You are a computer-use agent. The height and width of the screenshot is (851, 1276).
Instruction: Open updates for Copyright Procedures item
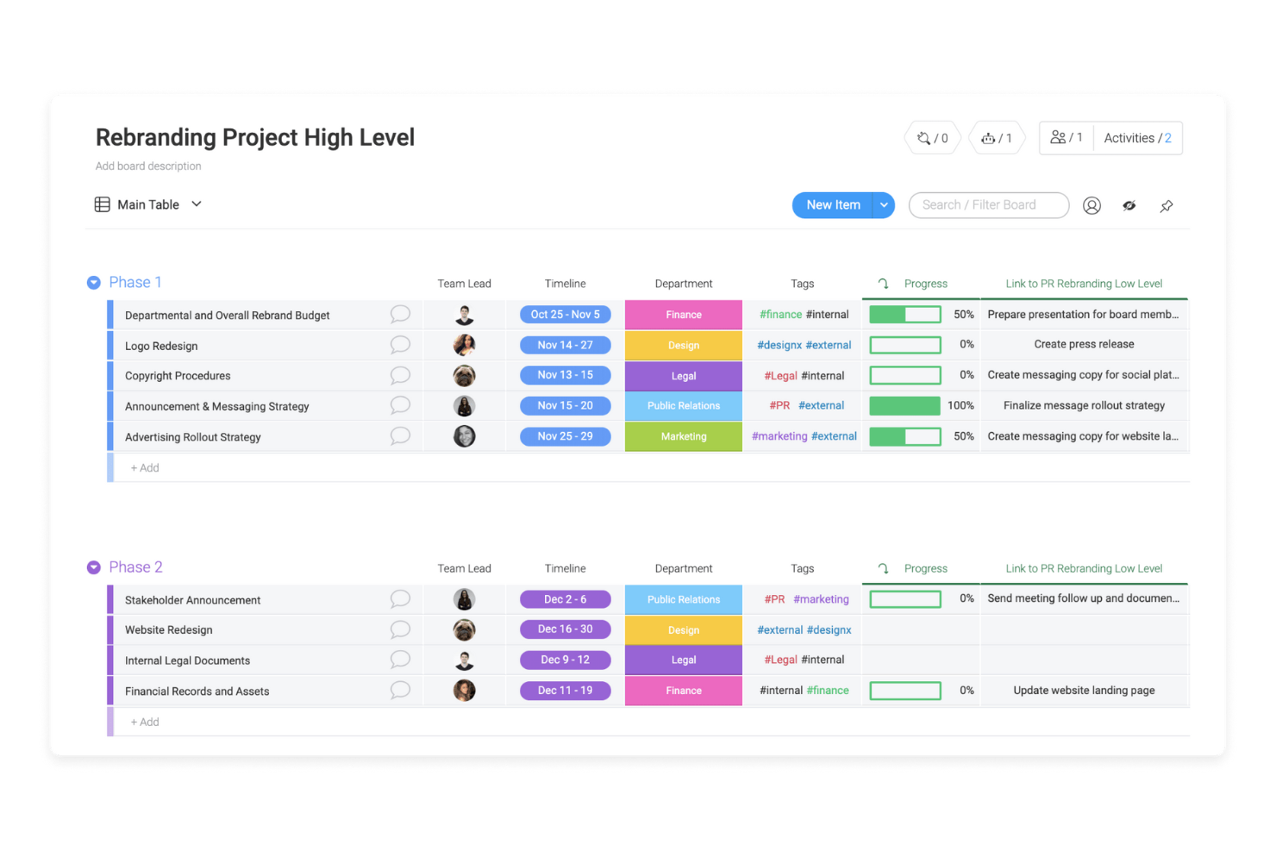tap(399, 374)
